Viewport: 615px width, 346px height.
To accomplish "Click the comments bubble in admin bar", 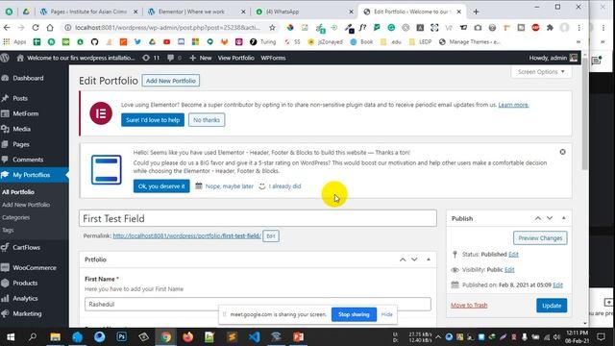I will pyautogui.click(x=174, y=58).
